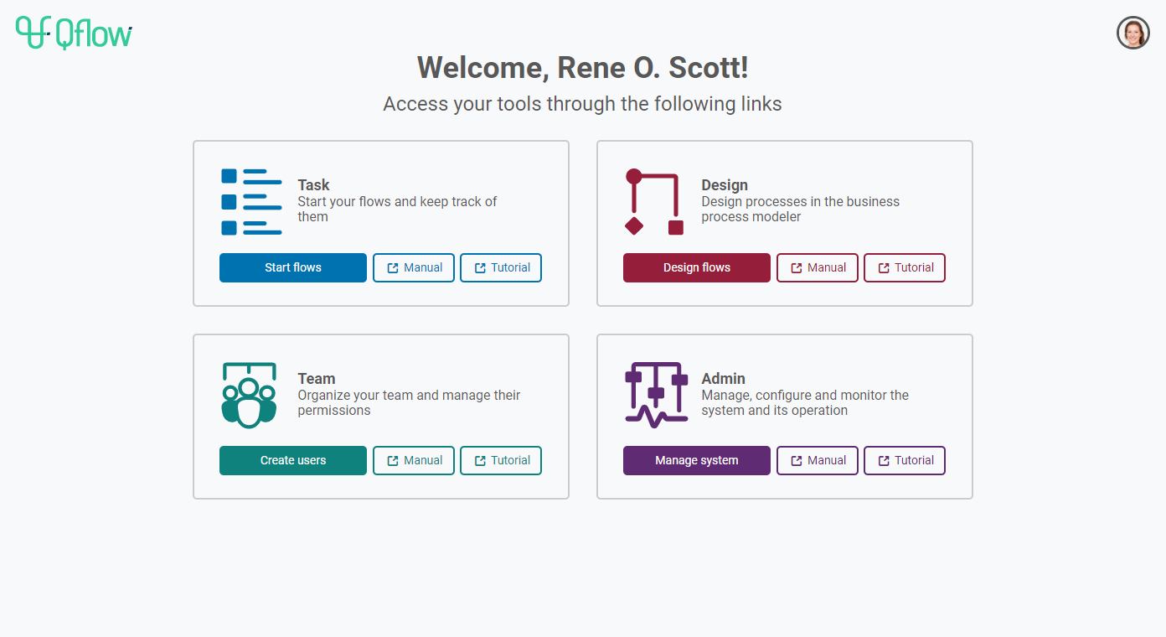This screenshot has width=1166, height=637.
Task: Open the Design Manual link
Action: click(818, 267)
